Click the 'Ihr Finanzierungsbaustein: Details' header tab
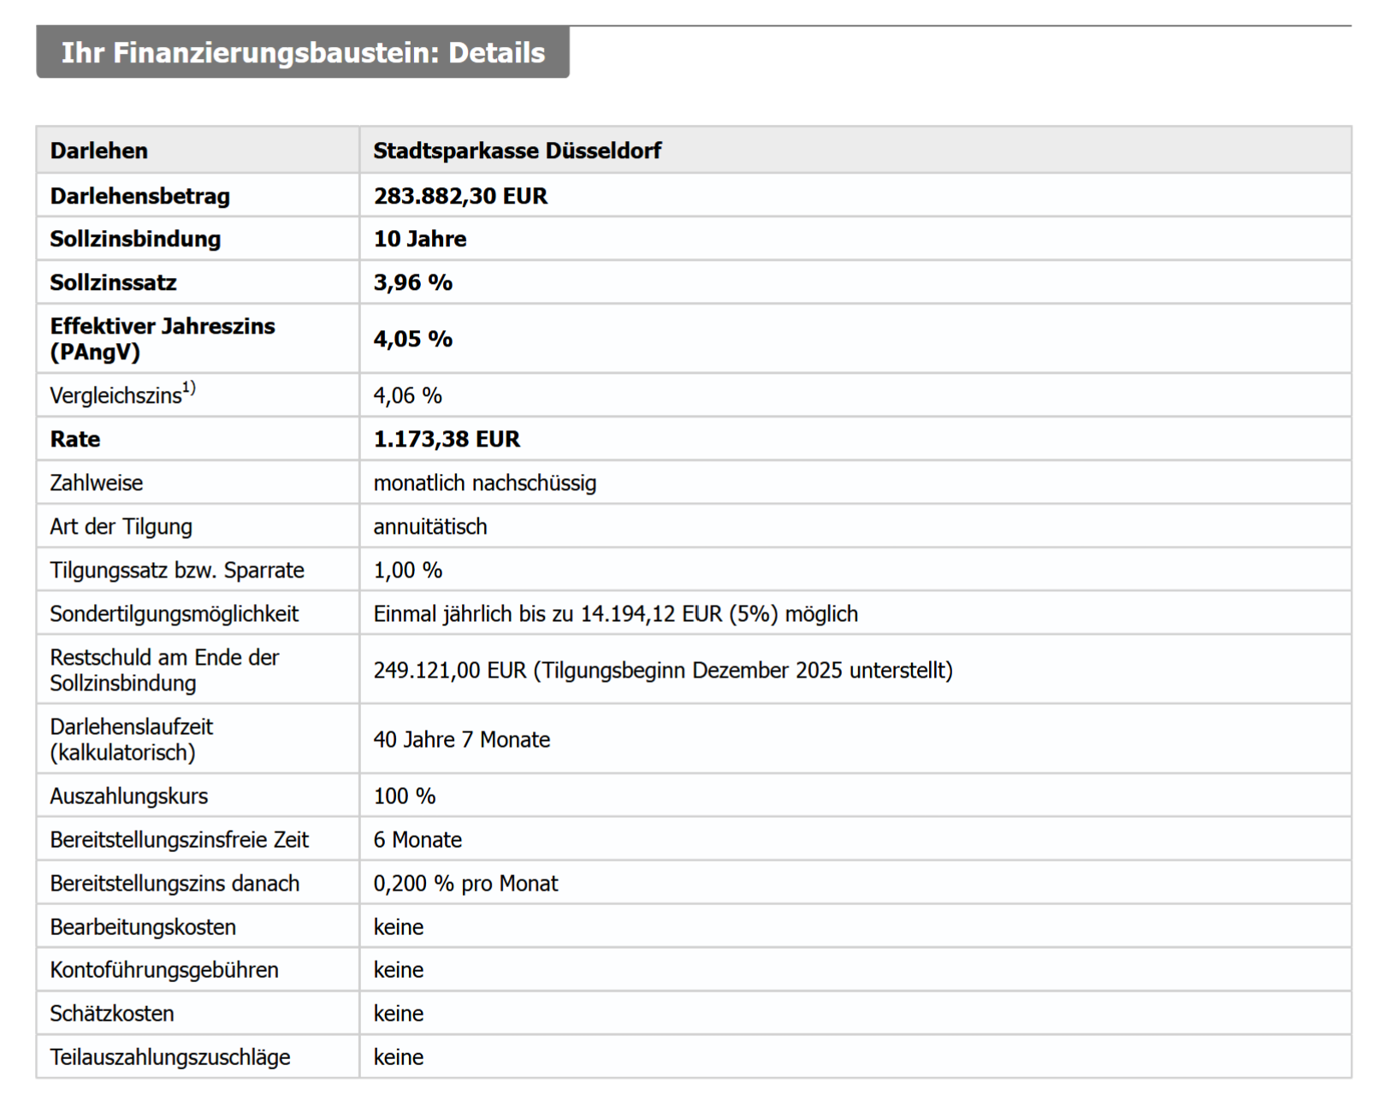The height and width of the screenshot is (1095, 1391). pos(303,53)
